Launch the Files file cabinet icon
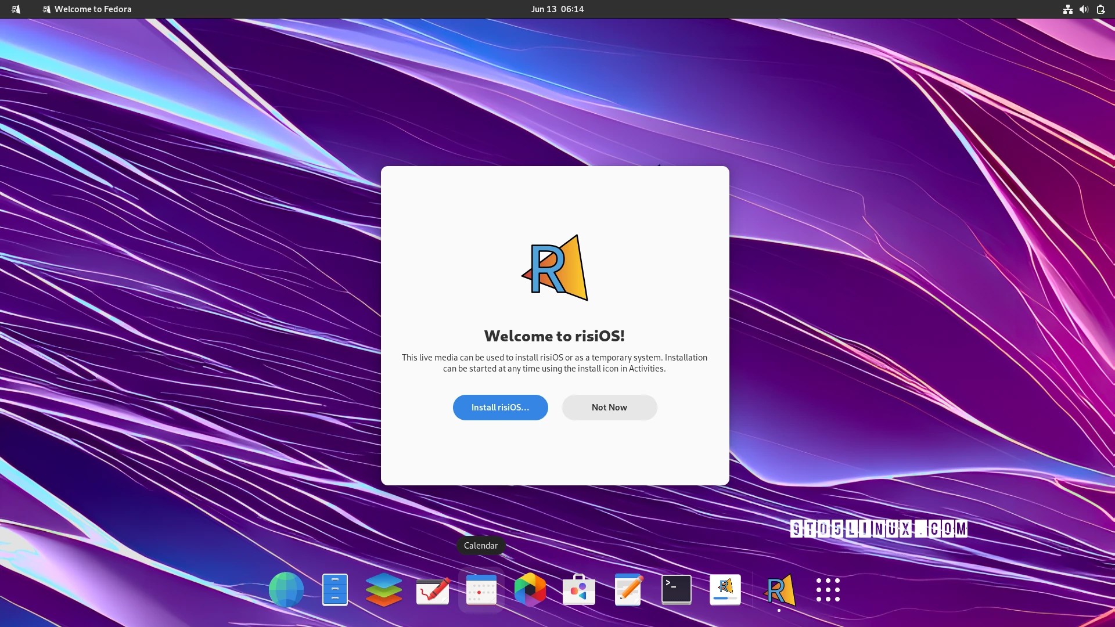1115x627 pixels. [335, 590]
